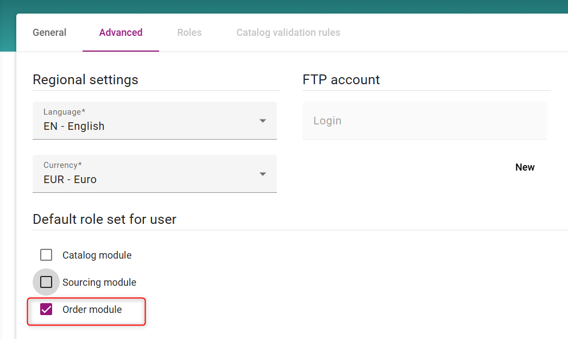Screen dimensions: 568x339
Task: Open the Roles tab
Action: 189,33
